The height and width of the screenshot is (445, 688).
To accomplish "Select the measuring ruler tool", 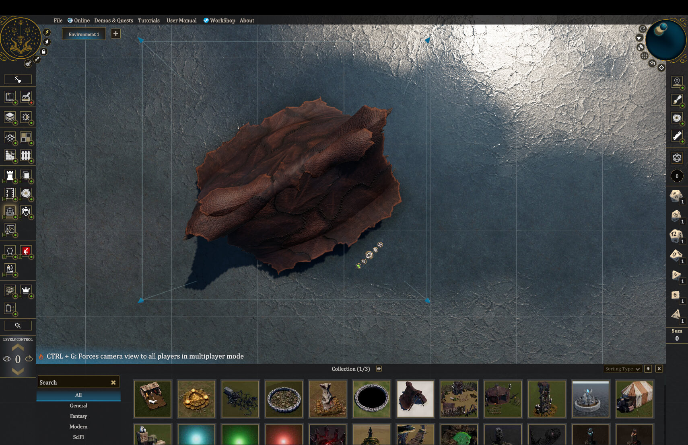I will [x=677, y=136].
